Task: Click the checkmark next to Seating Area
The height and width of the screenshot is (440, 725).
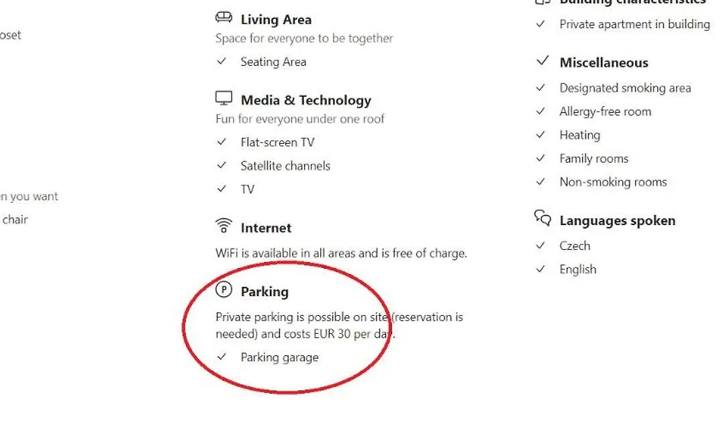Action: (222, 61)
